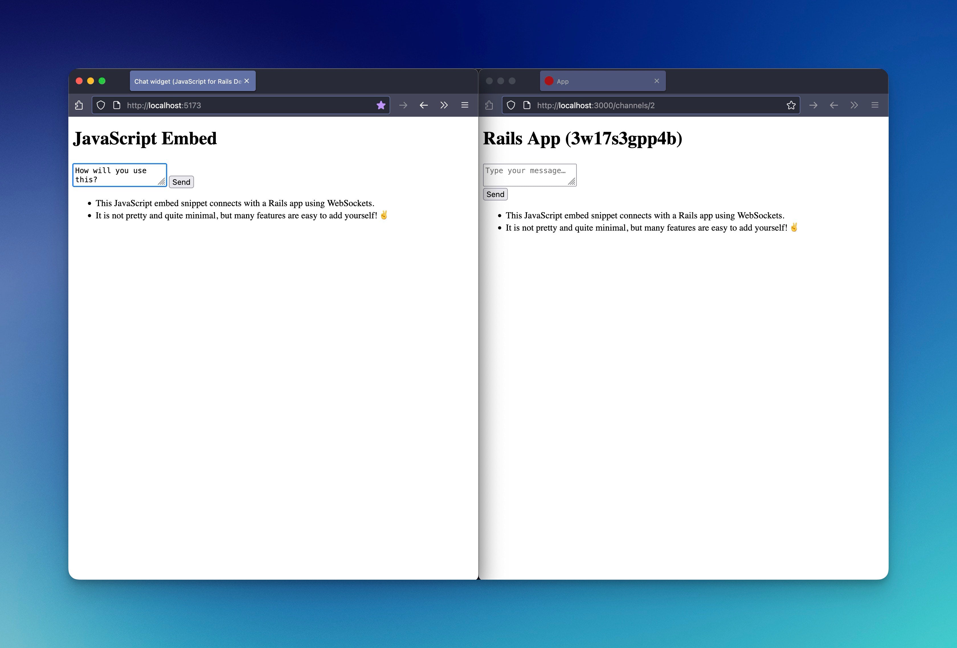Click the extensions icon in the left browser window
Screen dimensions: 957x648
(79, 105)
